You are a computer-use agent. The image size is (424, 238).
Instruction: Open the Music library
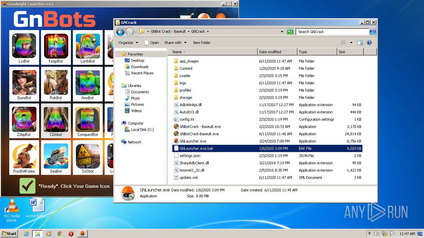point(135,98)
